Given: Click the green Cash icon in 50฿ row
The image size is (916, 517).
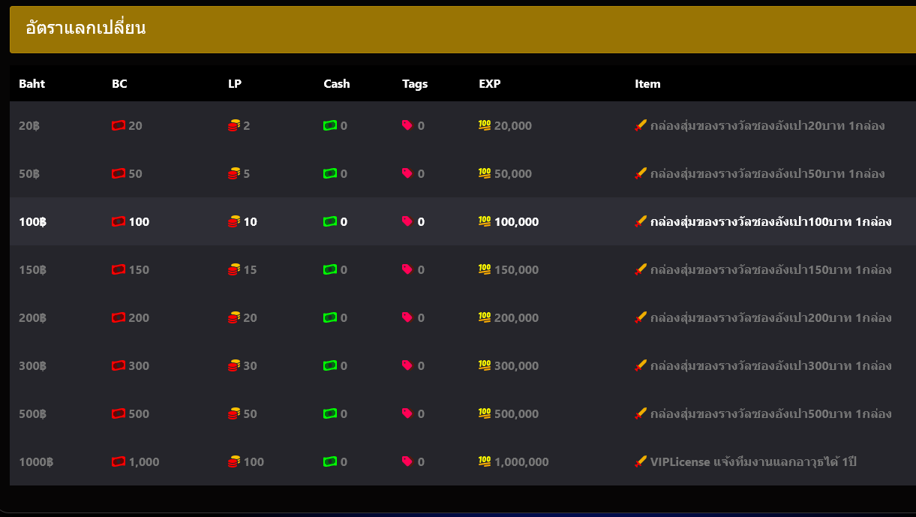Looking at the screenshot, I should pyautogui.click(x=329, y=174).
